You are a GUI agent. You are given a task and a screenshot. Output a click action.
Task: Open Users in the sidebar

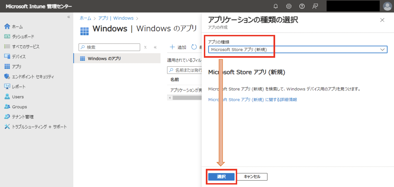(14, 97)
